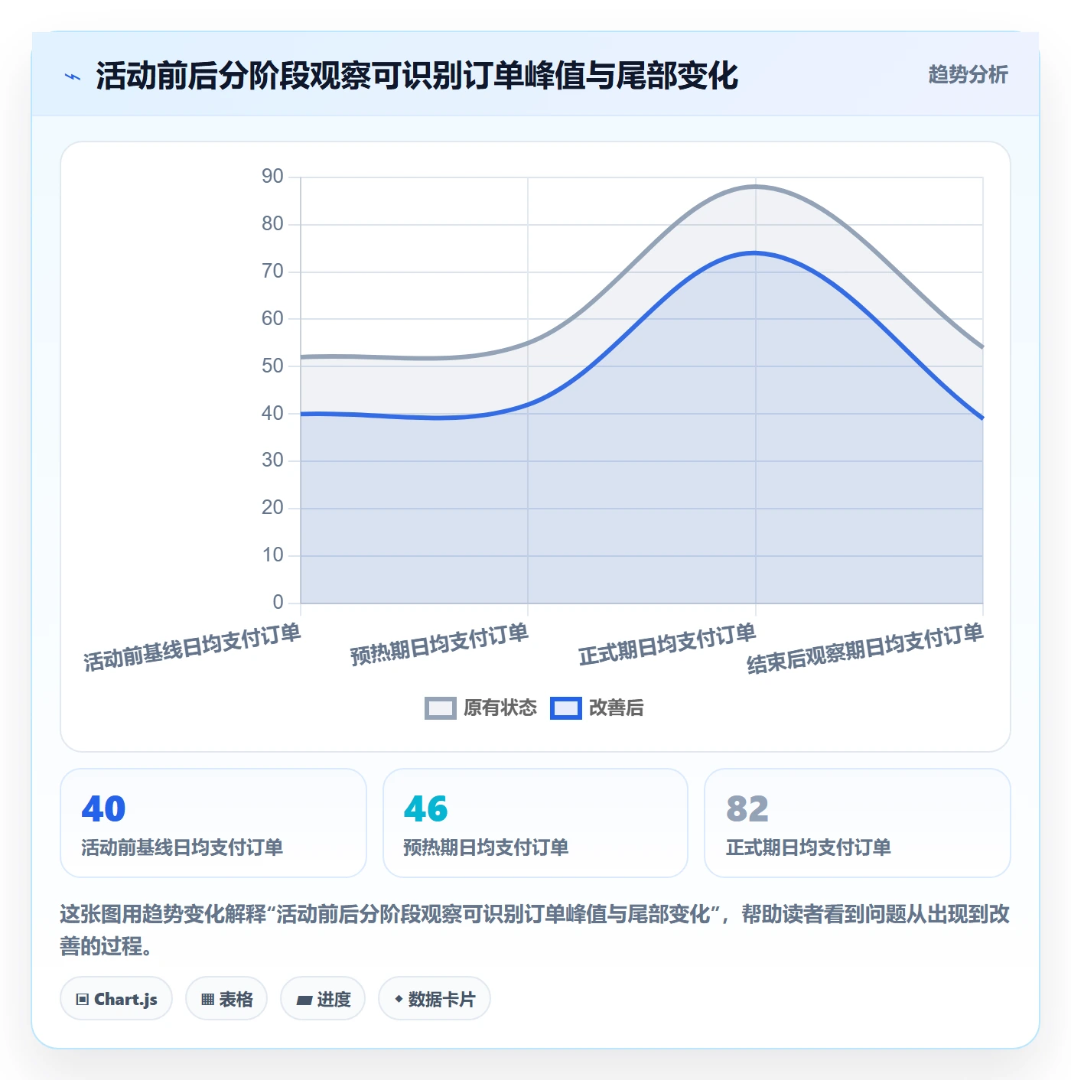Click the y-axis value 20
The height and width of the screenshot is (1080, 1071).
(272, 508)
